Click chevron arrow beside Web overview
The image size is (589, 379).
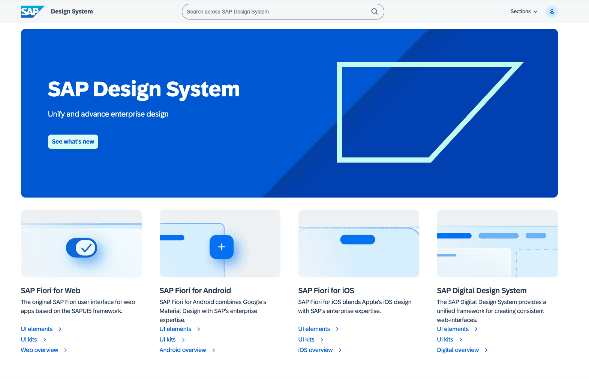(x=66, y=350)
